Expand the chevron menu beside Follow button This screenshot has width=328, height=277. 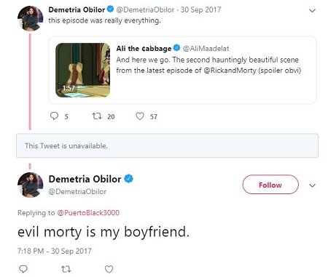point(312,185)
